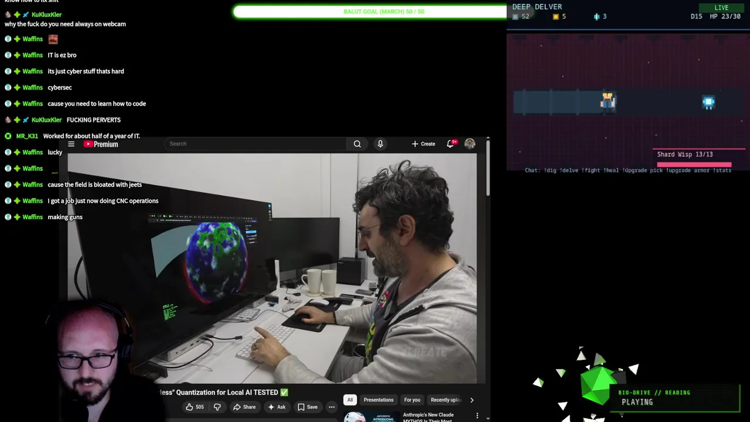The image size is (750, 422).
Task: Click the "cybersec" chat message
Action: click(60, 87)
